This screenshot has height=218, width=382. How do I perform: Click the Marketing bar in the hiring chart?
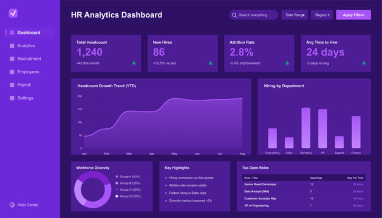pos(305,128)
